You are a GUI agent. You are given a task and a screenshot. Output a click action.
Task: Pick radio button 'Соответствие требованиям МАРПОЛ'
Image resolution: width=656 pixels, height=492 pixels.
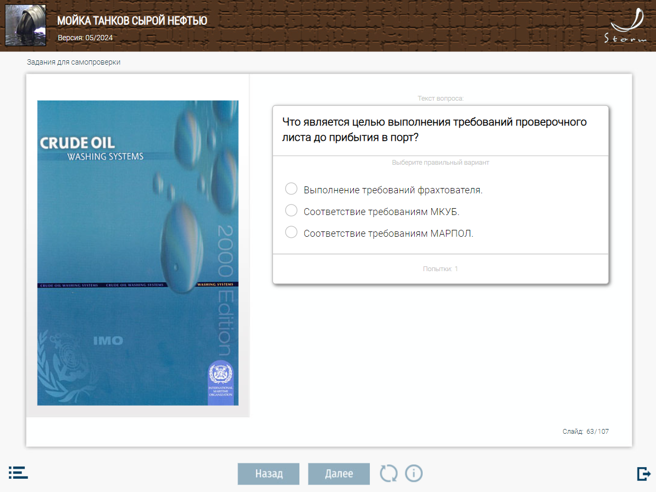[291, 232]
